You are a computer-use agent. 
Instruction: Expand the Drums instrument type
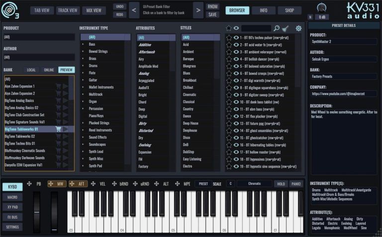[83, 66]
